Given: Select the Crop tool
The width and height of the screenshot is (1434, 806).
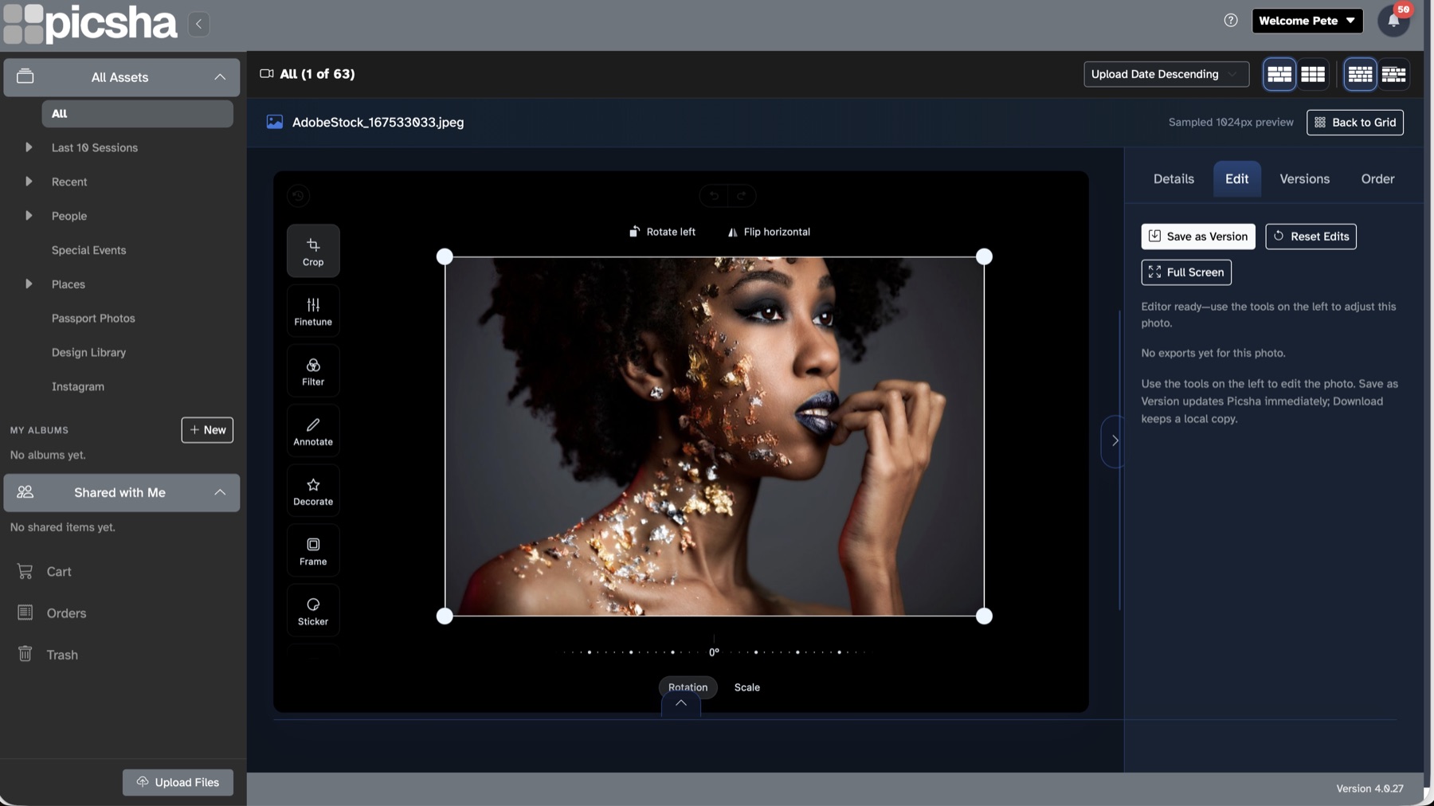Looking at the screenshot, I should click(313, 251).
